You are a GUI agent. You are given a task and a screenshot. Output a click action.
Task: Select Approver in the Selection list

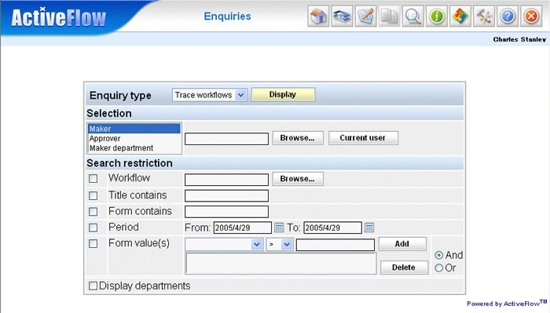[x=104, y=138]
